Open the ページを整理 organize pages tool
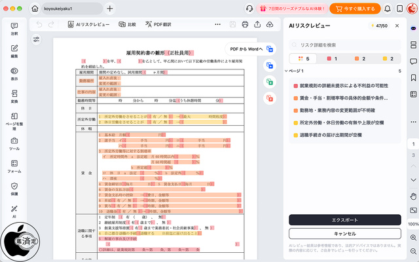The height and width of the screenshot is (262, 419). (x=14, y=121)
